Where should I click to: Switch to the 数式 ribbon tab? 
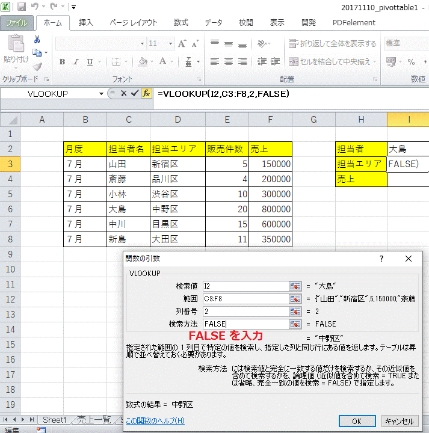[x=181, y=22]
